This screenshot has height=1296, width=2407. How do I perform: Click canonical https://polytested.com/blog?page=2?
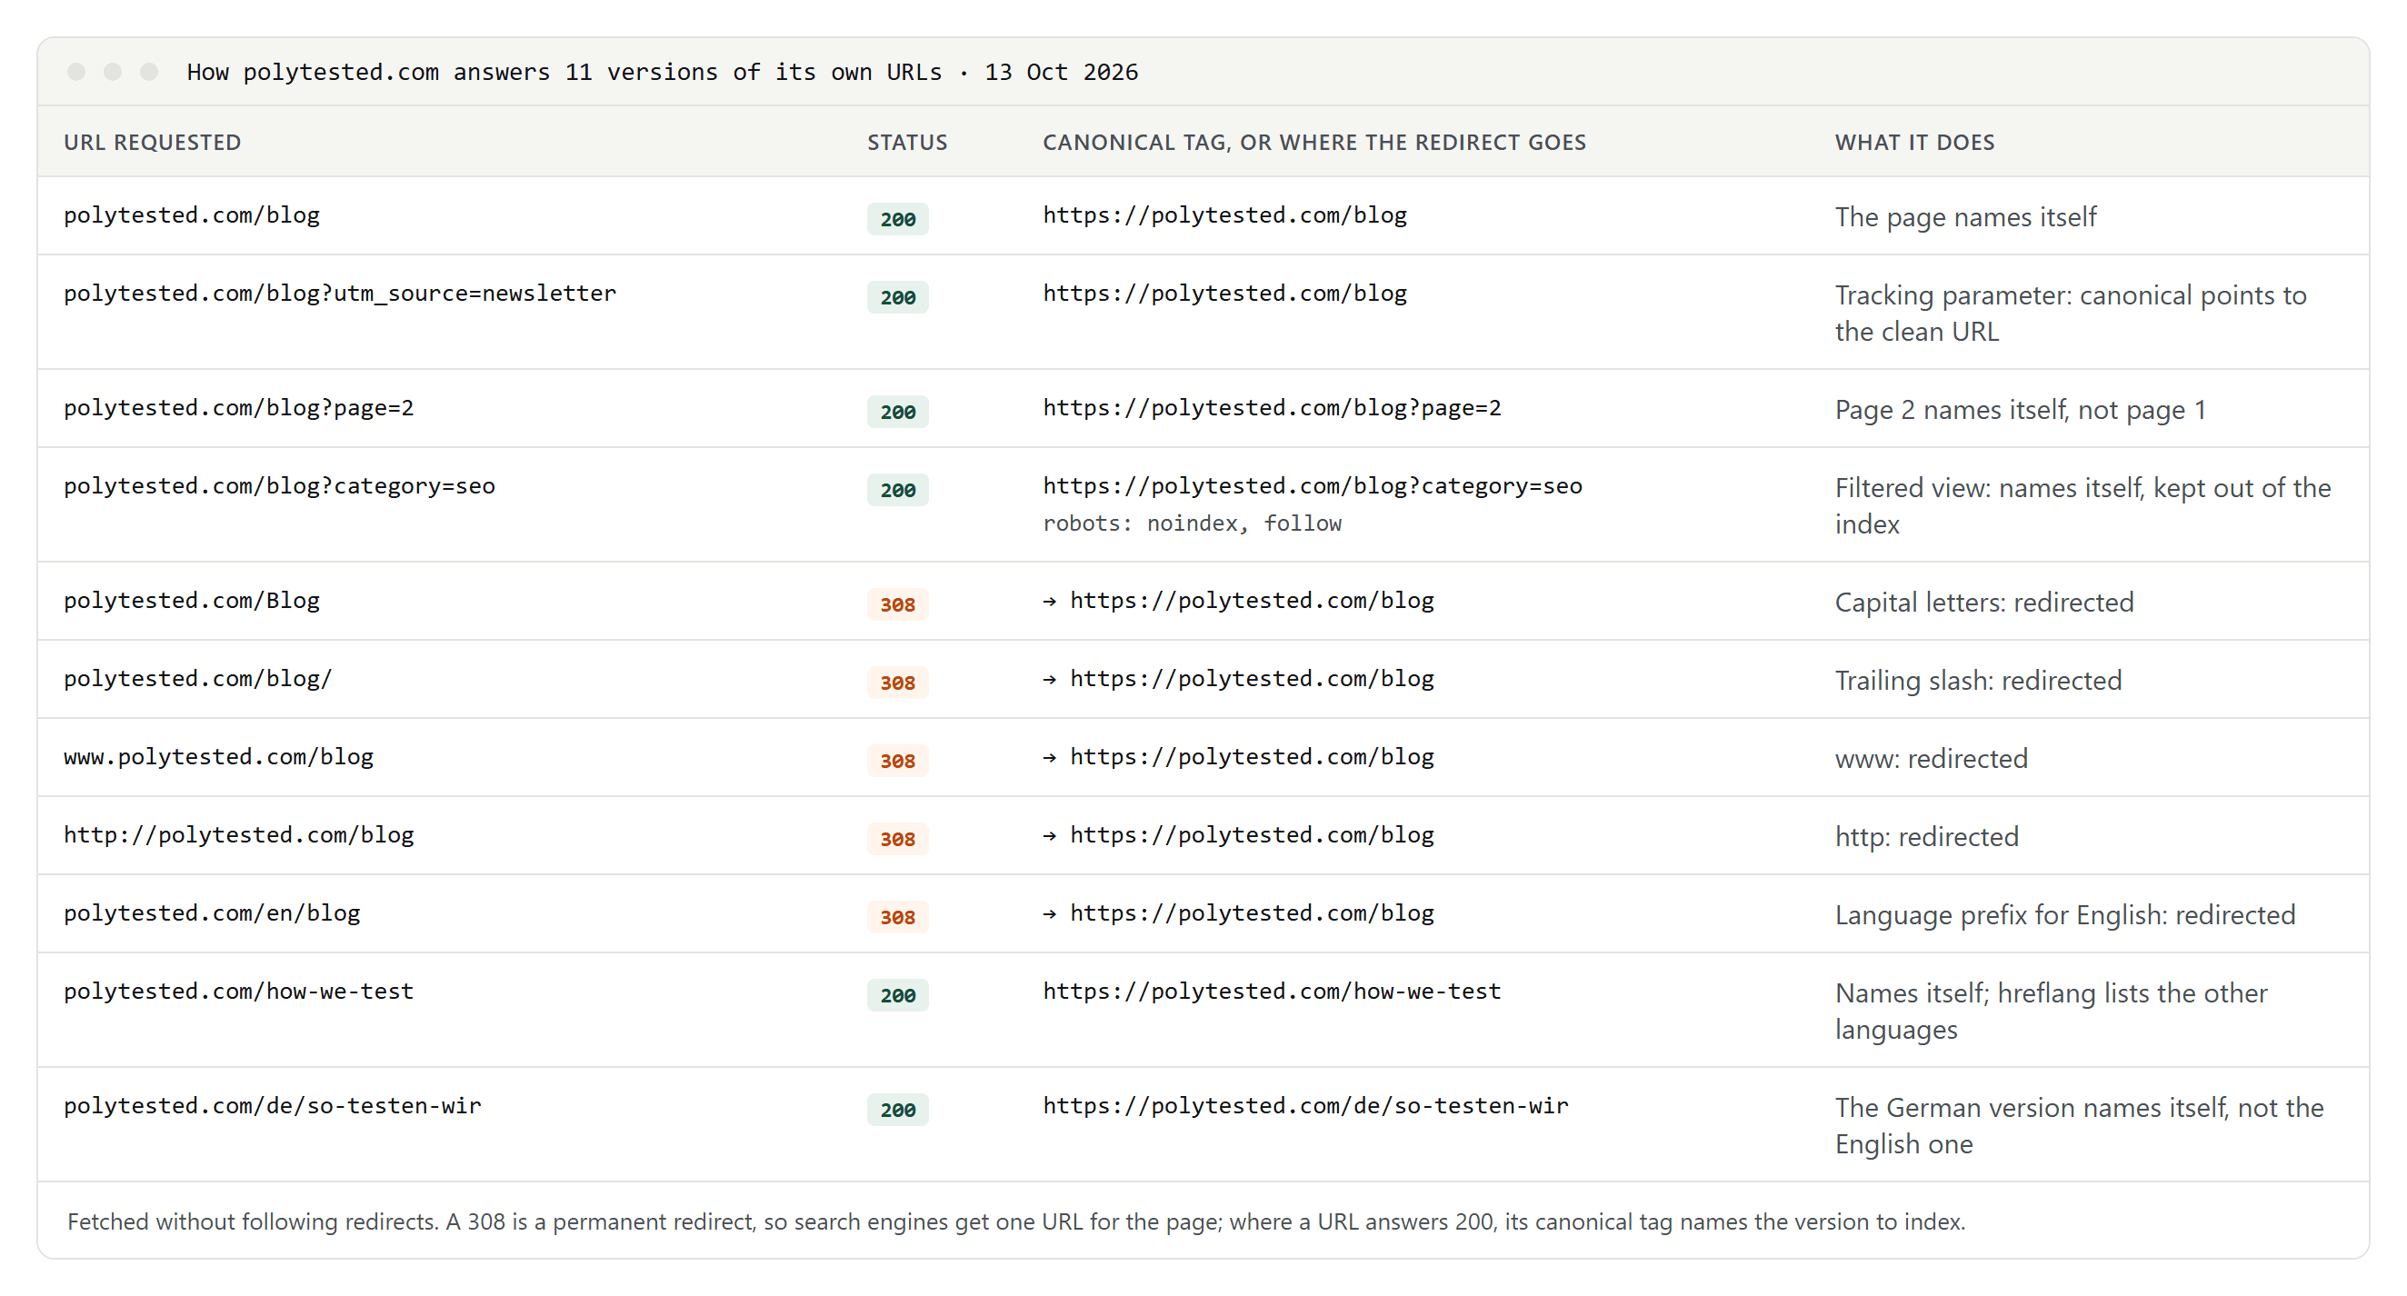coord(1272,408)
